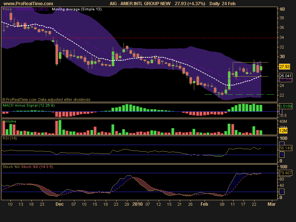Viewport: 296px width, 222px height.
Task: Click the RSI level 30 marker
Action: (x=282, y=155)
